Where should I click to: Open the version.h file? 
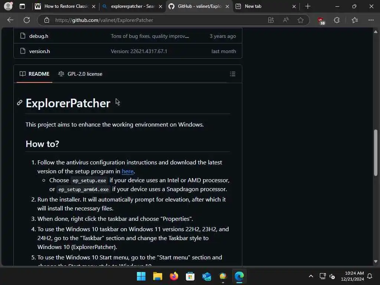pos(39,51)
